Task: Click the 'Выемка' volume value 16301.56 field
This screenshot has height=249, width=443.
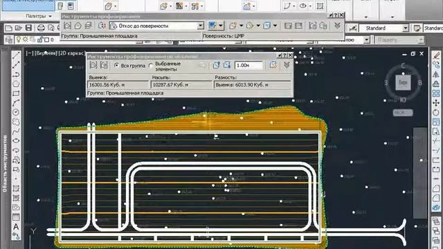Action: coord(118,85)
